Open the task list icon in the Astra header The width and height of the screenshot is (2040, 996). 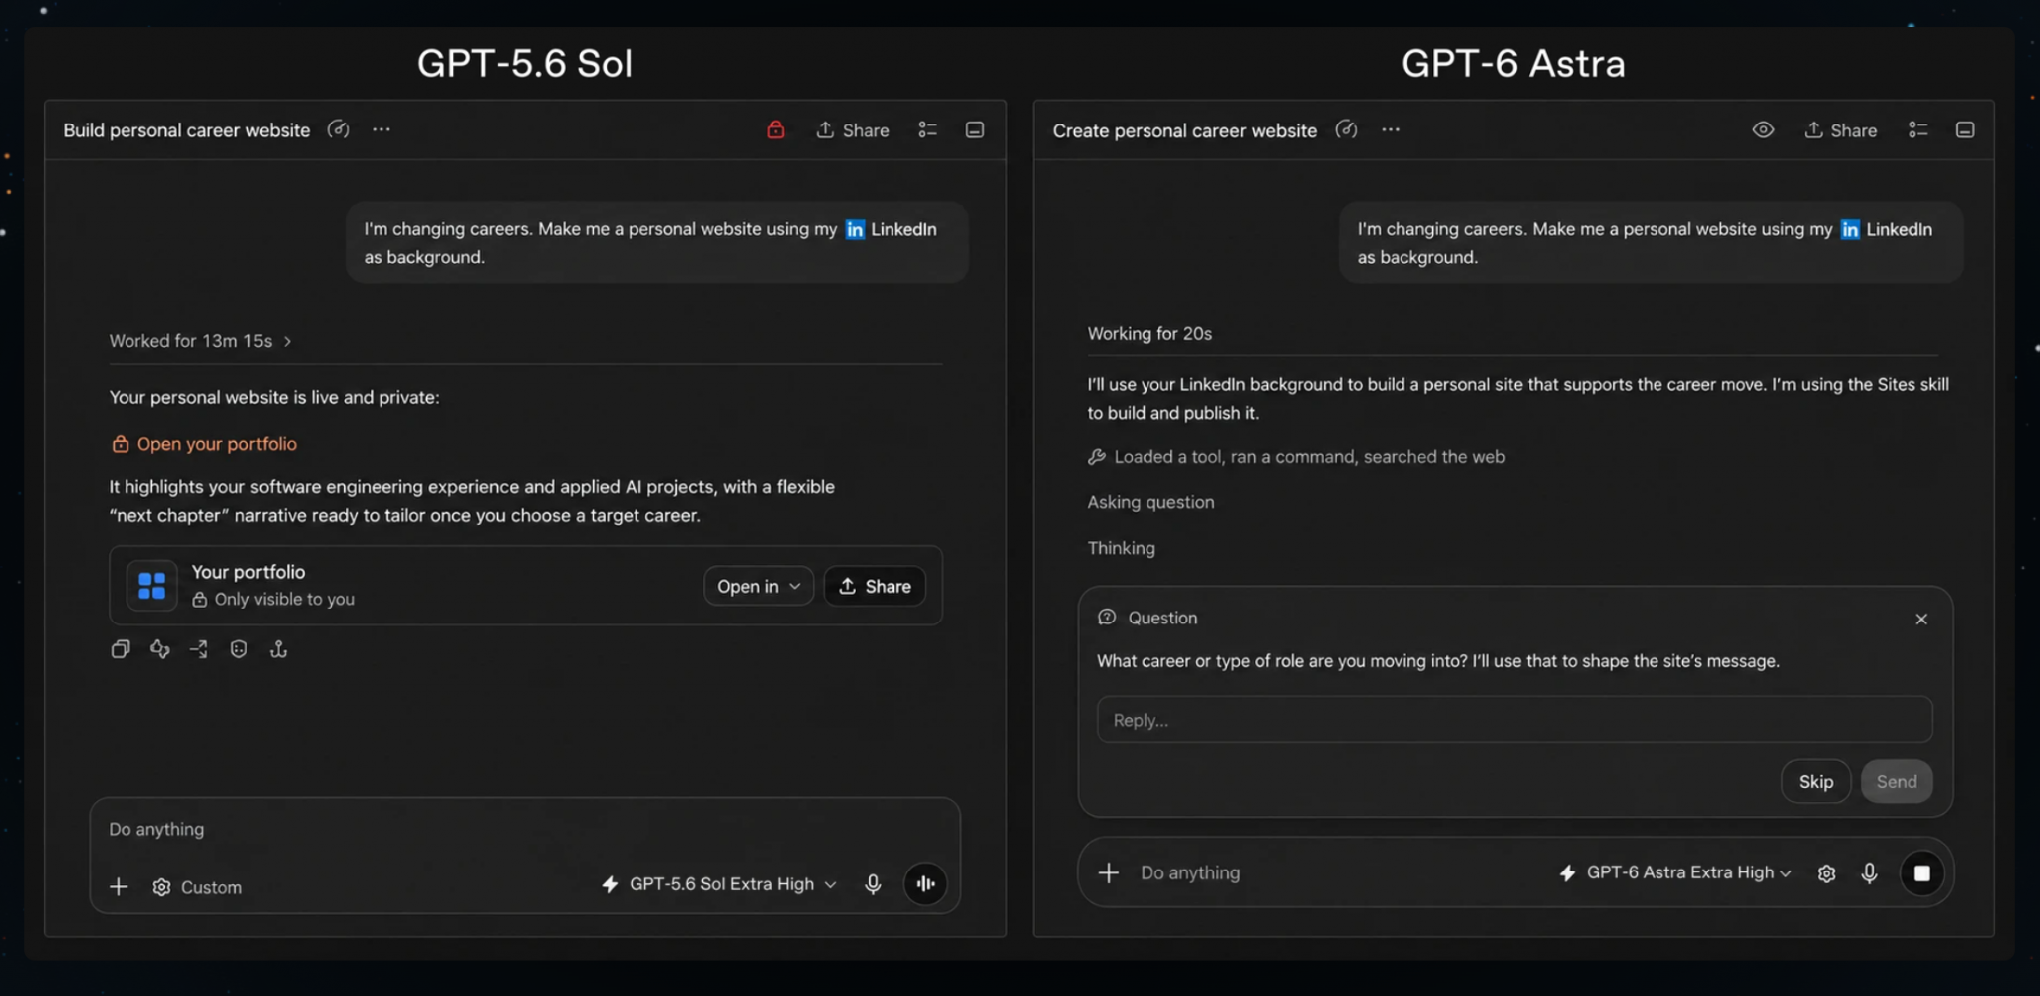coord(1918,129)
